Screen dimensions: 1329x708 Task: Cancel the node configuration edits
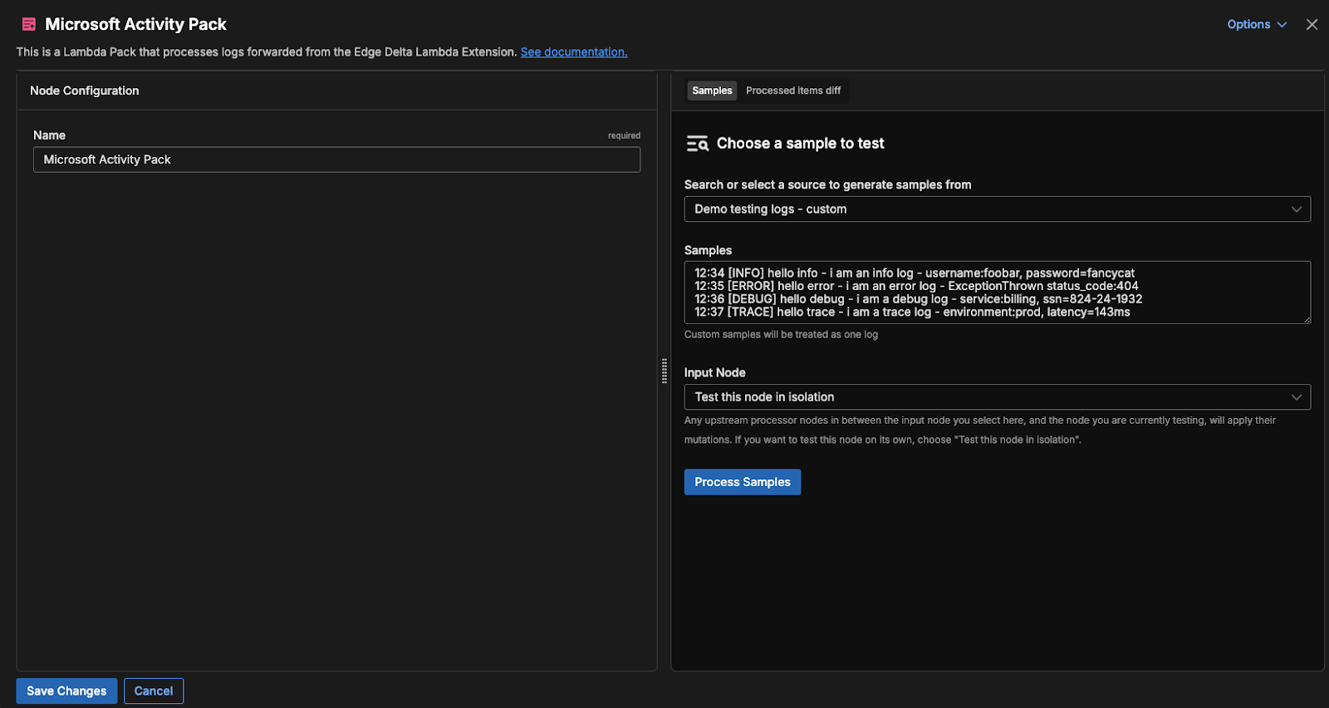pos(154,691)
